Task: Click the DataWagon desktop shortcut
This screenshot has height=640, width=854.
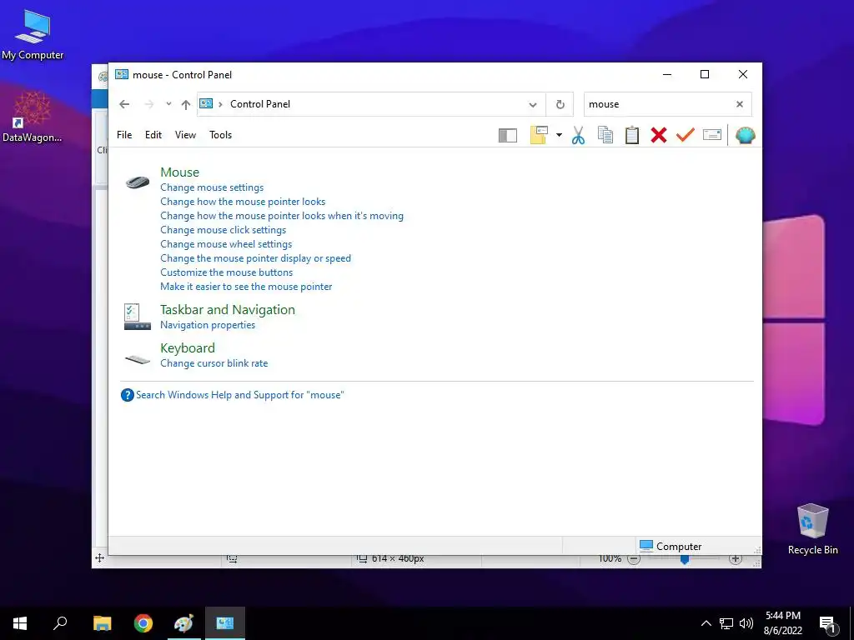Action: click(32, 117)
